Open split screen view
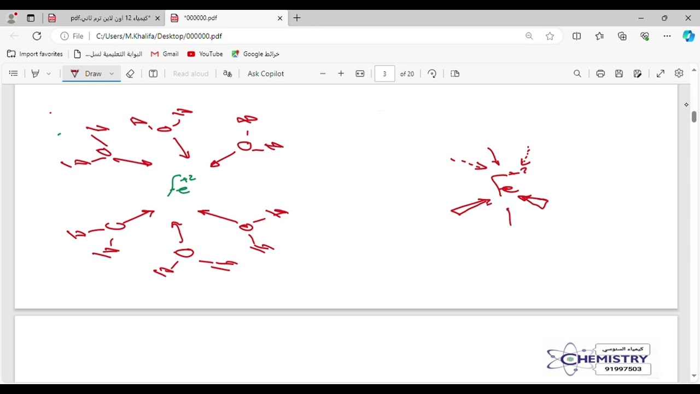The height and width of the screenshot is (394, 700). [x=576, y=36]
